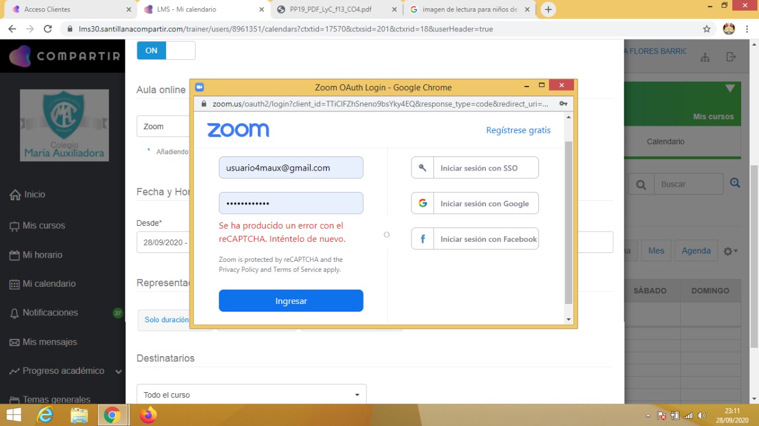759x426 pixels.
Task: Open Mis cursos in the sidebar
Action: (37, 226)
